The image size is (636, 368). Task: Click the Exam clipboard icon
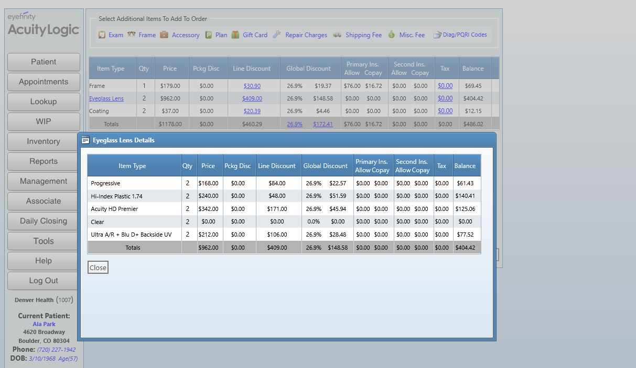pos(102,35)
